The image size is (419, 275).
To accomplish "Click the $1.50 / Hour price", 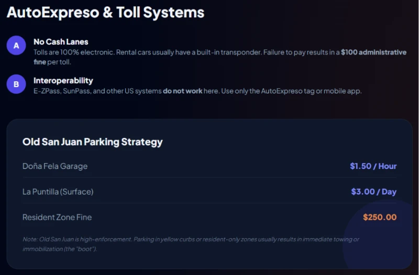I will 373,166.
